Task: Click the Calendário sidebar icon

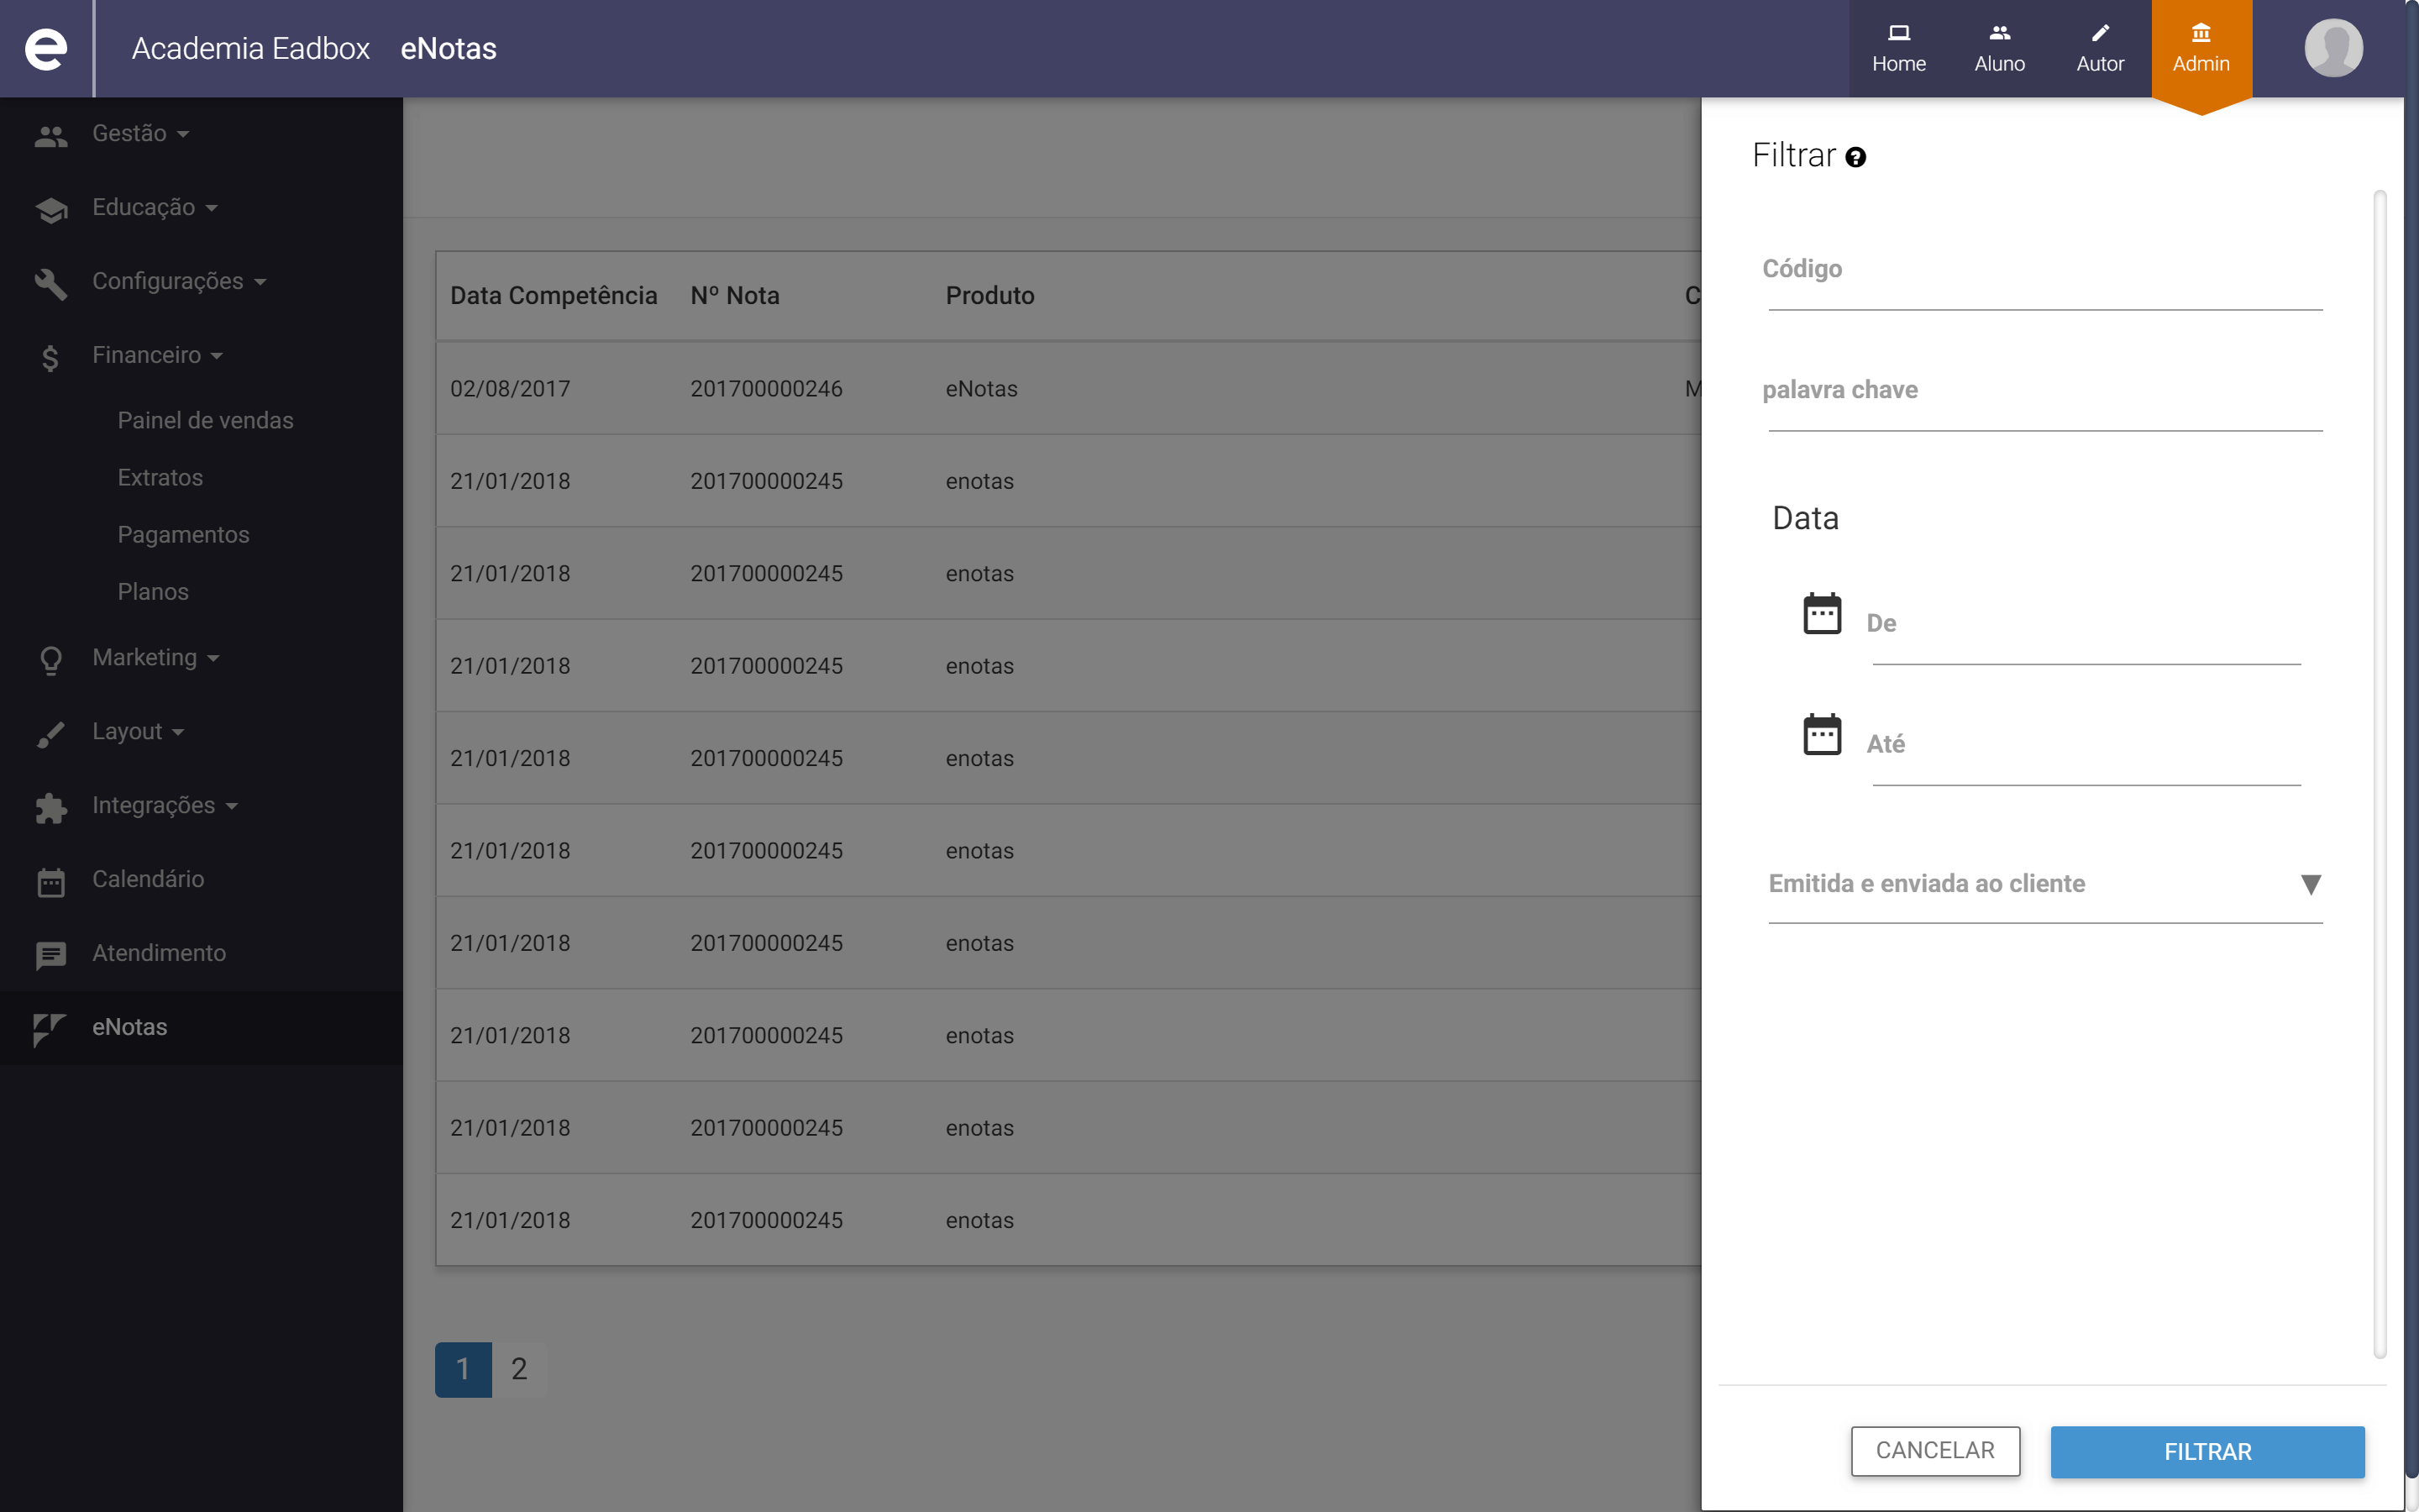Action: [51, 881]
